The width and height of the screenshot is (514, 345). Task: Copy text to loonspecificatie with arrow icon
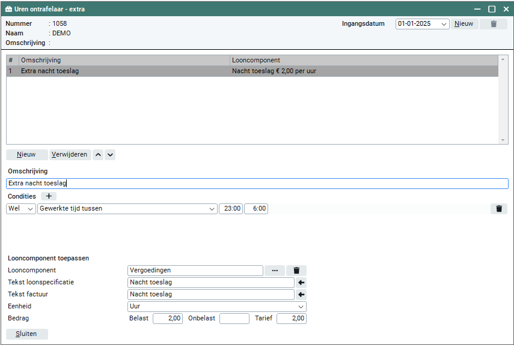point(301,283)
